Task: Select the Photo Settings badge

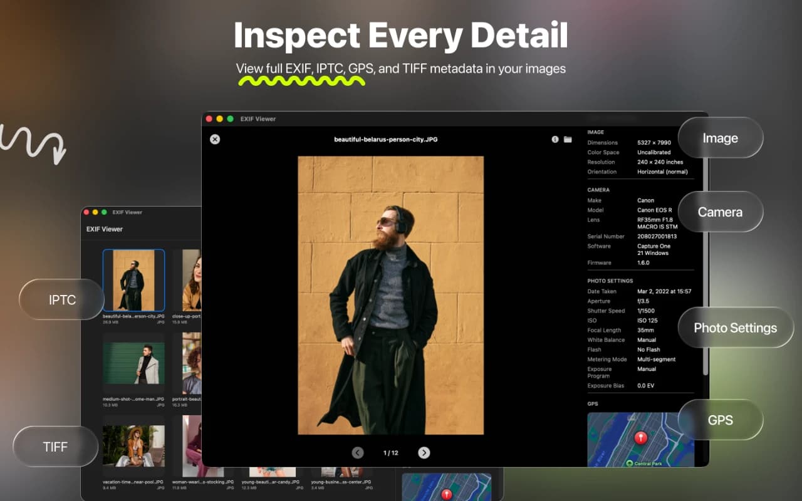Action: coord(735,328)
